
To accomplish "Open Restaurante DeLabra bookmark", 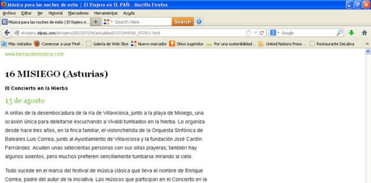I will (332, 44).
